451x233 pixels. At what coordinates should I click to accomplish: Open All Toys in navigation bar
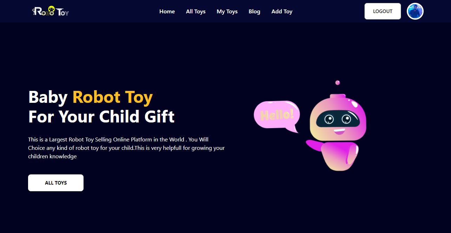click(196, 12)
